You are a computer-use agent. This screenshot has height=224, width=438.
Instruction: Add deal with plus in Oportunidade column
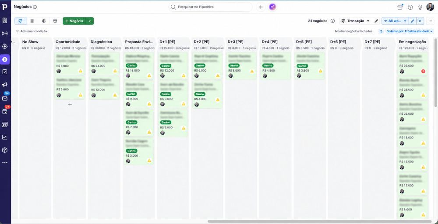tap(70, 104)
